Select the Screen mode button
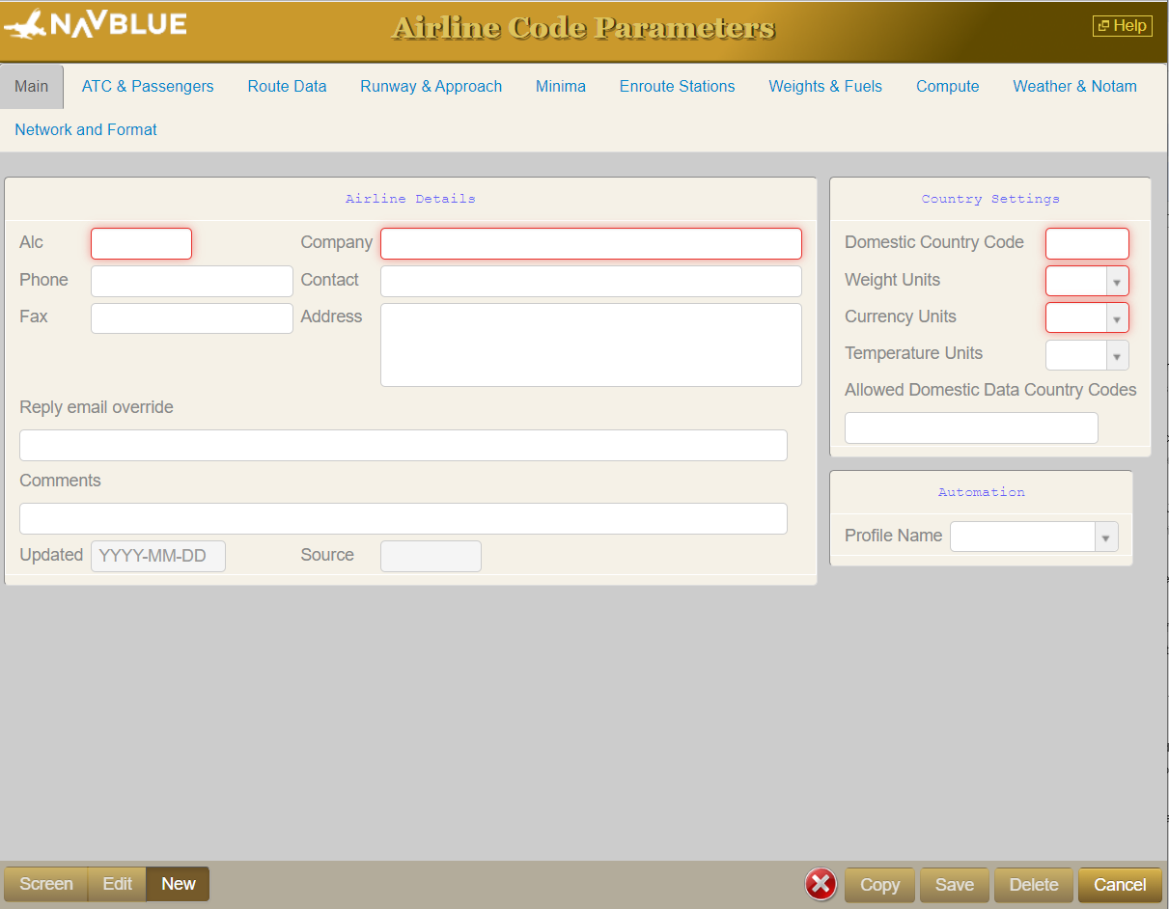 [x=46, y=884]
